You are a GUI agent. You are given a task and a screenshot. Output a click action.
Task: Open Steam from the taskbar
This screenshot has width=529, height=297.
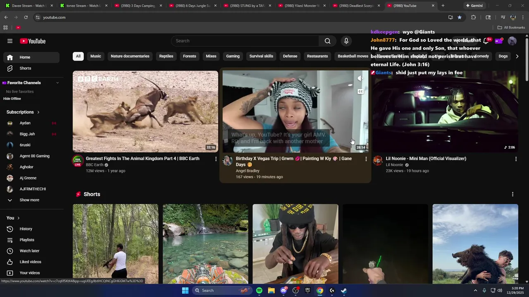pyautogui.click(x=344, y=290)
